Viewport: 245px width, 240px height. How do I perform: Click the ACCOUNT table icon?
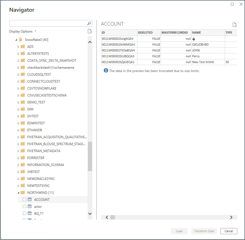pyautogui.click(x=29, y=199)
